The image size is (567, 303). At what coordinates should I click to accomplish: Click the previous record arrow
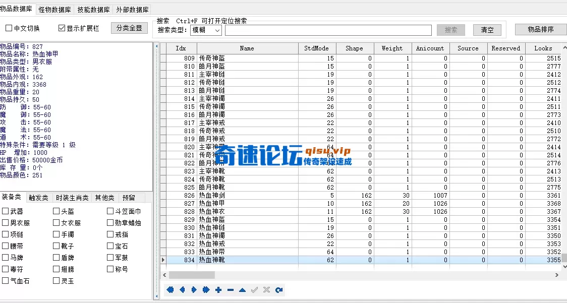click(x=182, y=290)
